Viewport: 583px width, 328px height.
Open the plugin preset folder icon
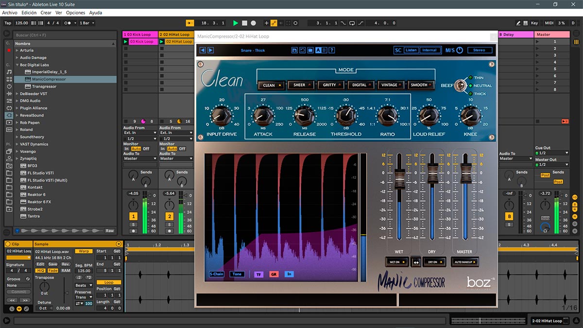(310, 50)
